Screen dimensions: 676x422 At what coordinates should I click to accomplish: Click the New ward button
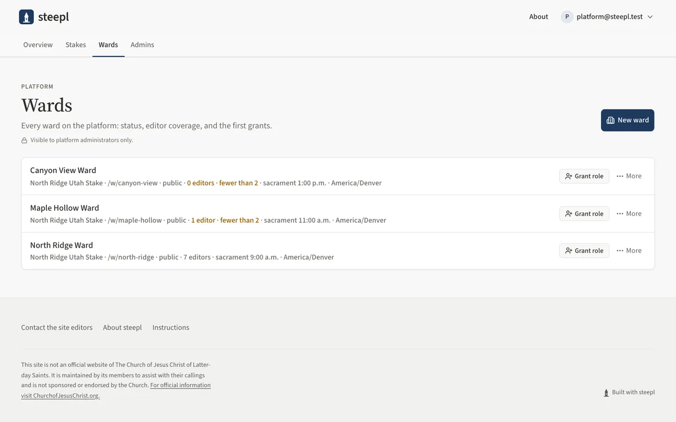point(628,120)
